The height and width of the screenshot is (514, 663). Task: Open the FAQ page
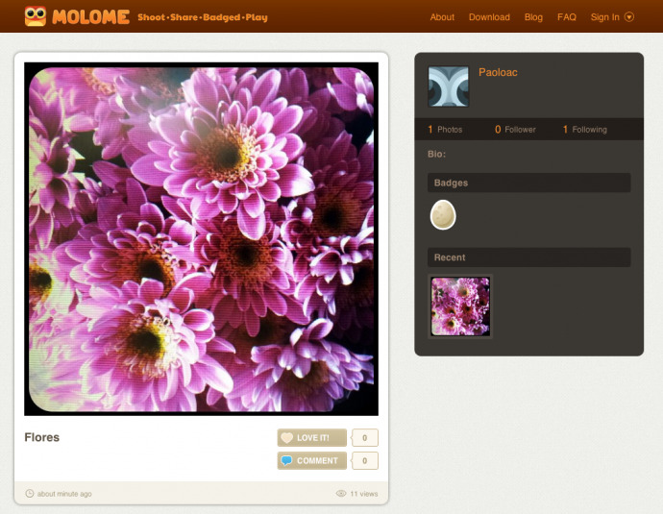567,17
